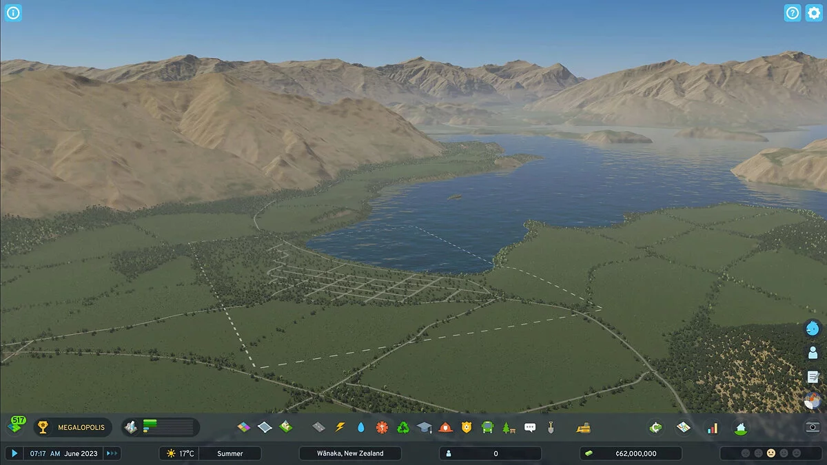Expand the Summer season display
827x465 pixels.
tap(231, 453)
